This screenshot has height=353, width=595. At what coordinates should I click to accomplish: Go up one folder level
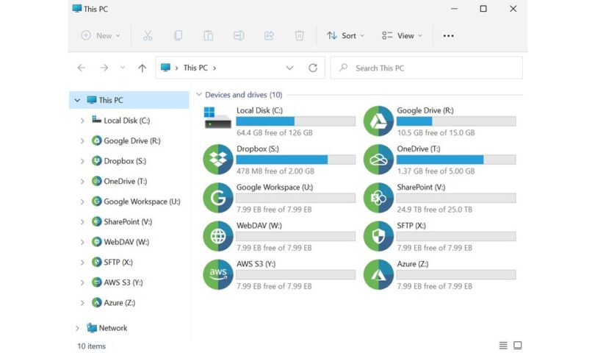pyautogui.click(x=143, y=68)
